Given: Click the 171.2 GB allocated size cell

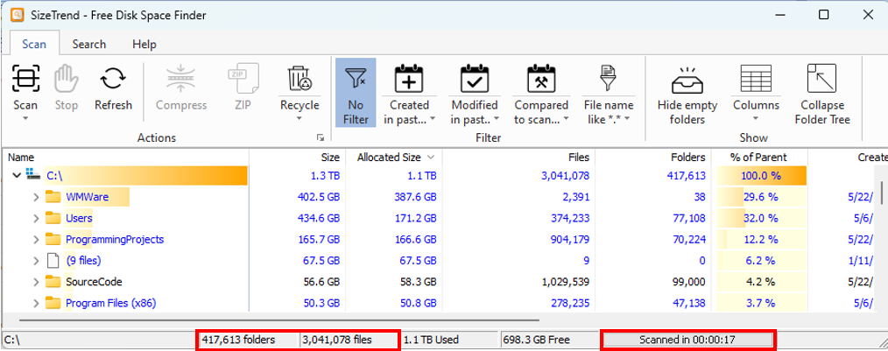Looking at the screenshot, I should [415, 218].
